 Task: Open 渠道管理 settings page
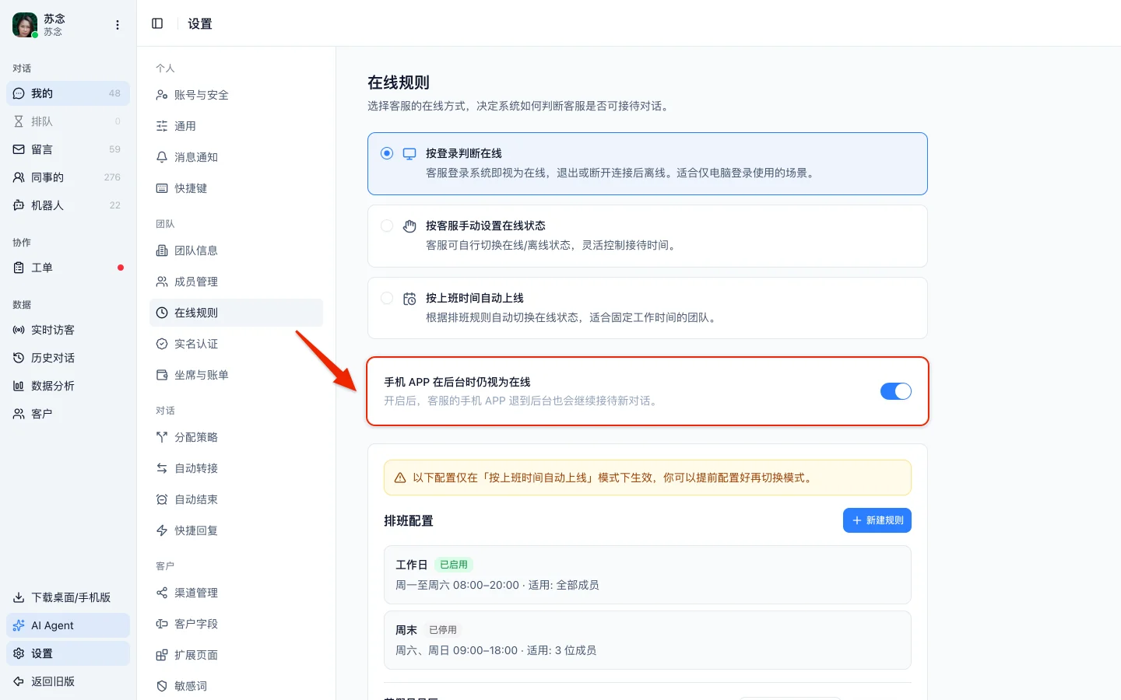point(236,593)
